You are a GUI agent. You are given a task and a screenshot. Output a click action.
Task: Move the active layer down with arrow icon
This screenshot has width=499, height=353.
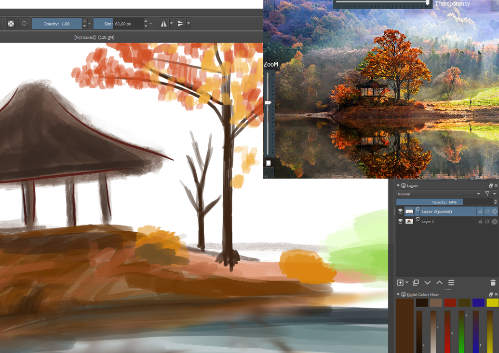[427, 282]
